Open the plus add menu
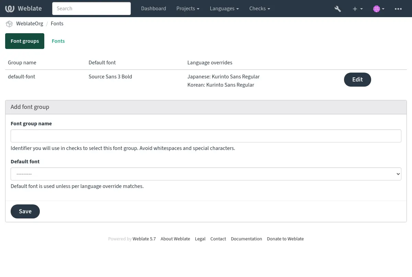The width and height of the screenshot is (412, 277). pyautogui.click(x=357, y=9)
